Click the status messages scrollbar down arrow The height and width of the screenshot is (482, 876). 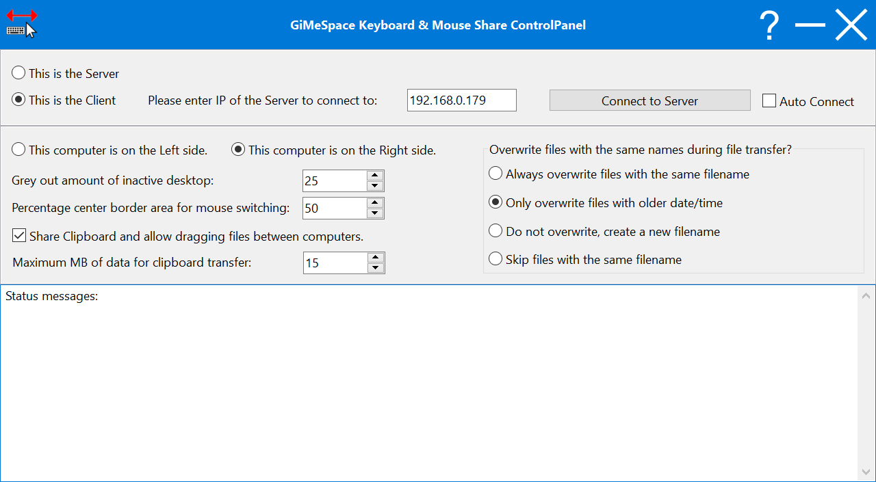point(866,472)
